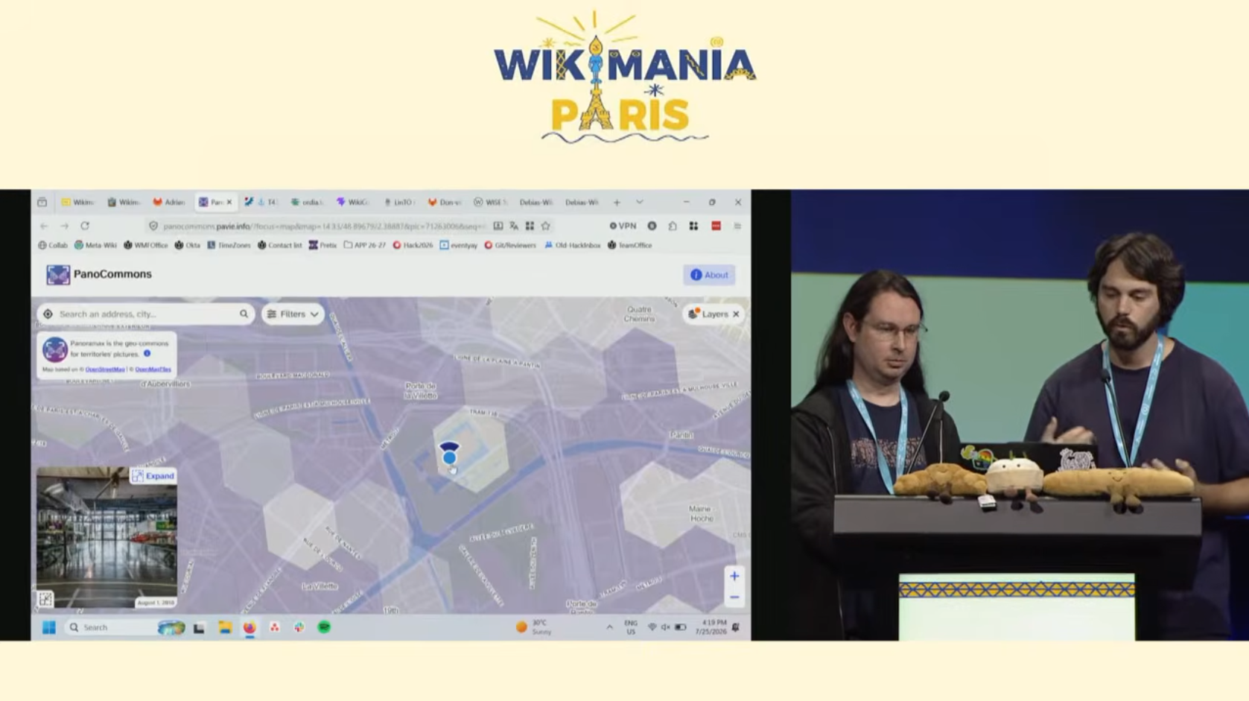Click the magnifier icon in the address search

(x=244, y=314)
